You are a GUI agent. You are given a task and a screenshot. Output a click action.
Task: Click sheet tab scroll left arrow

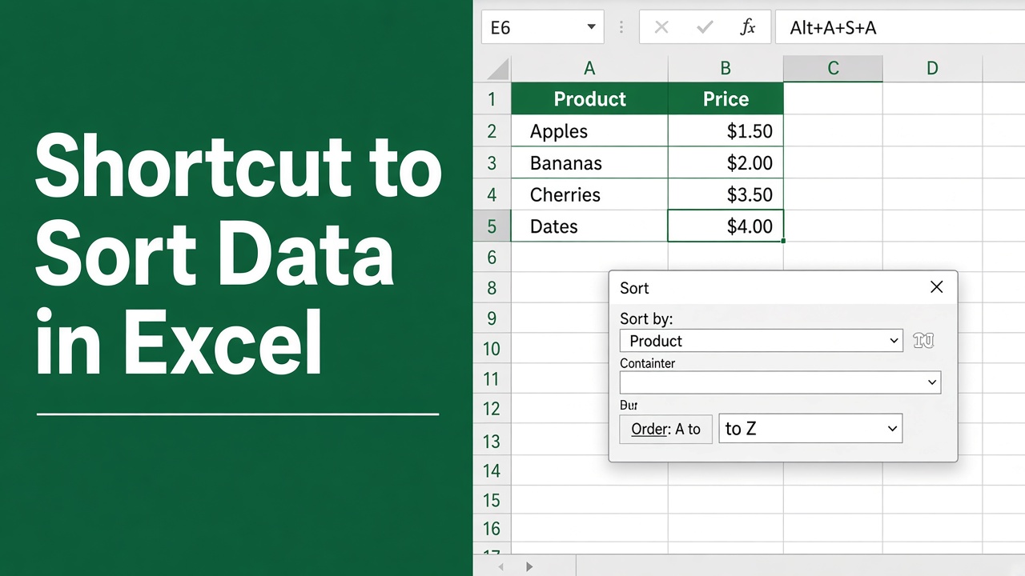(501, 566)
